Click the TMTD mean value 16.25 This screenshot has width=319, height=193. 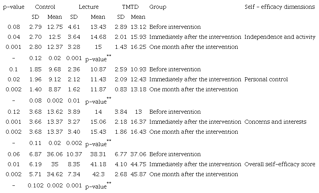[x=138, y=47]
